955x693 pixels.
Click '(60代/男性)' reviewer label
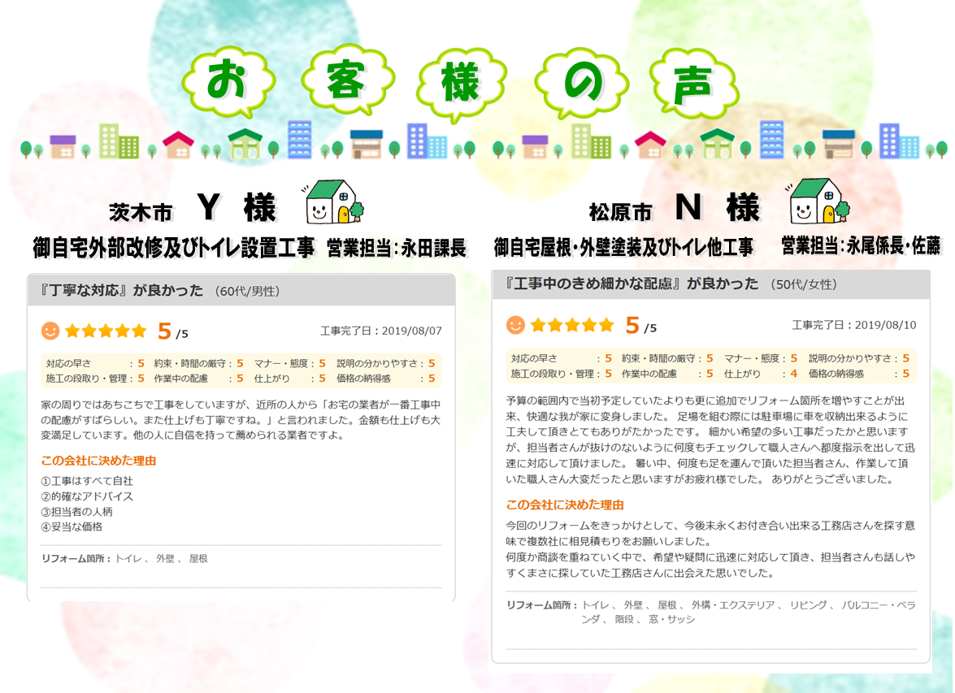click(246, 292)
